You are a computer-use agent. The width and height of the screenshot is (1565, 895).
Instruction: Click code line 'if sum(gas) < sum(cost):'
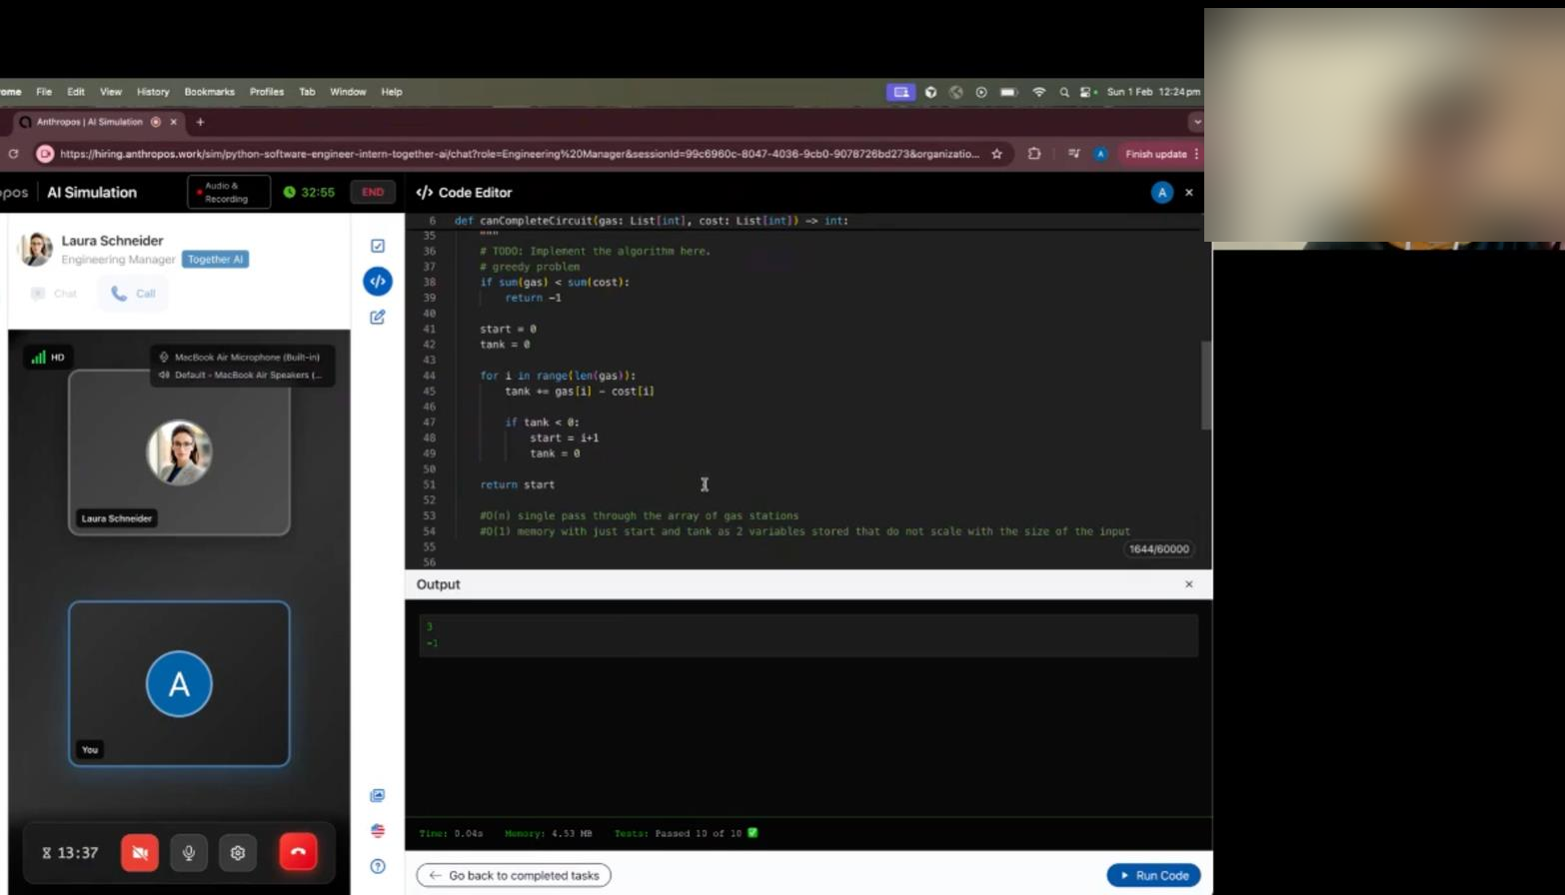click(555, 282)
